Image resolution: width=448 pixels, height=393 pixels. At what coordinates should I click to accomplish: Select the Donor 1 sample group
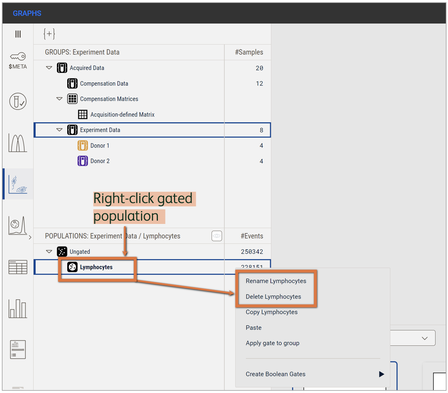pos(100,146)
